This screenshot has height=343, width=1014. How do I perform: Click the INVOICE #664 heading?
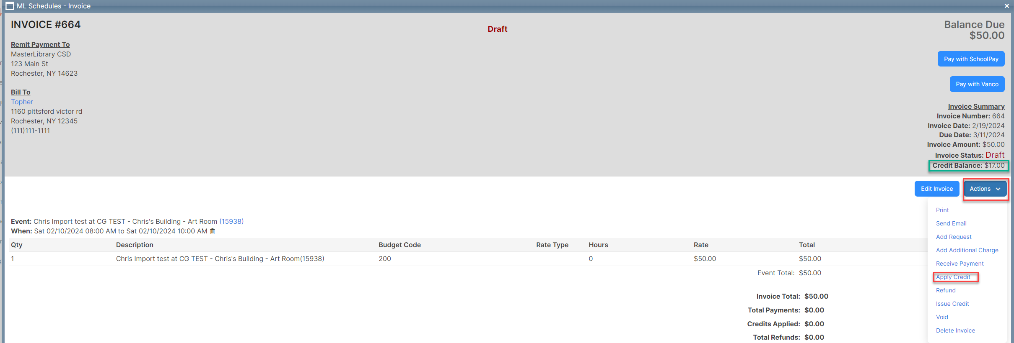pyautogui.click(x=46, y=25)
